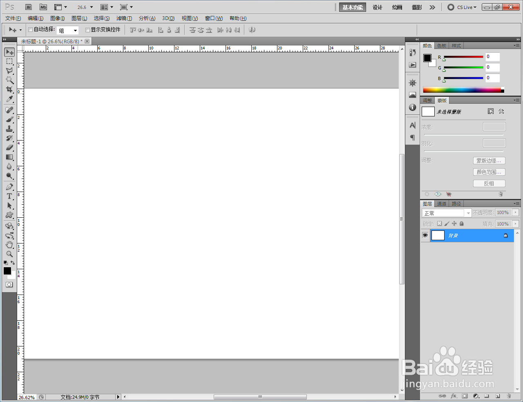Image resolution: width=523 pixels, height=402 pixels.
Task: Open the 文件 (File) menu
Action: coord(13,18)
